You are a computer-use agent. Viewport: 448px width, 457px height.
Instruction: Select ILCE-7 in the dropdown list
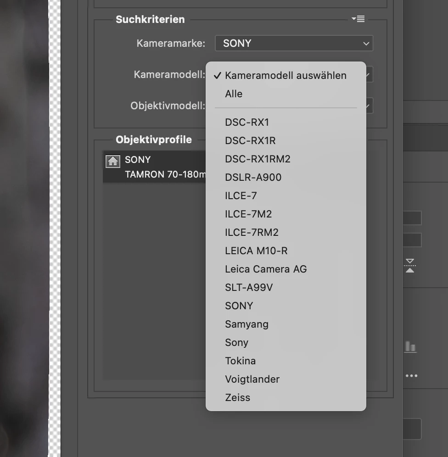pos(286,195)
